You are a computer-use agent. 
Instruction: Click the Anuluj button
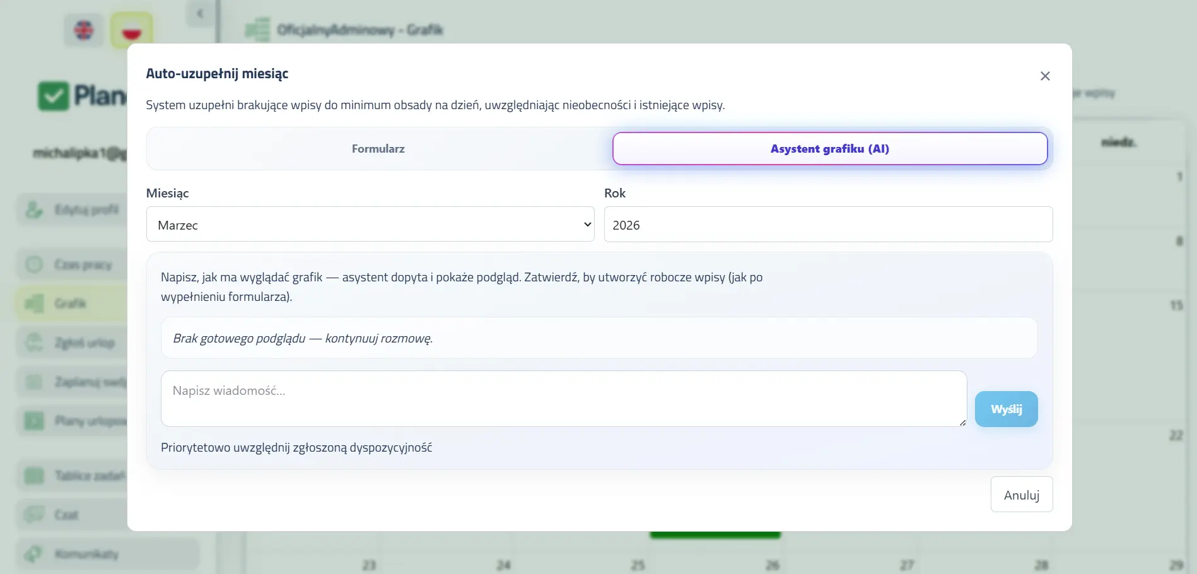click(x=1021, y=495)
